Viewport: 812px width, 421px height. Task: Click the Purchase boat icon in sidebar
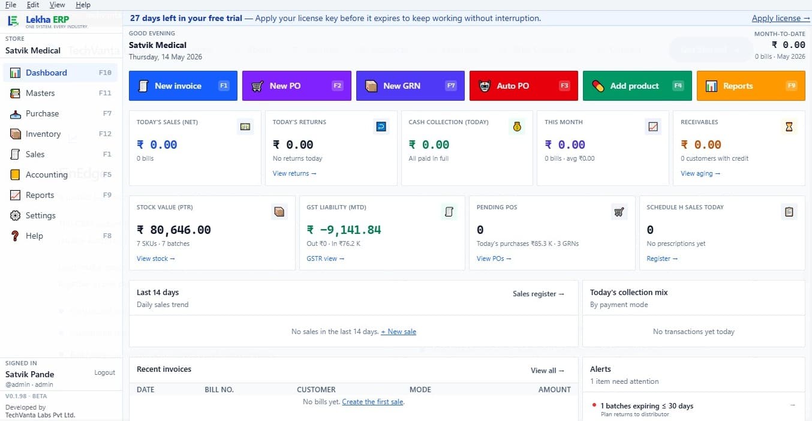(15, 113)
